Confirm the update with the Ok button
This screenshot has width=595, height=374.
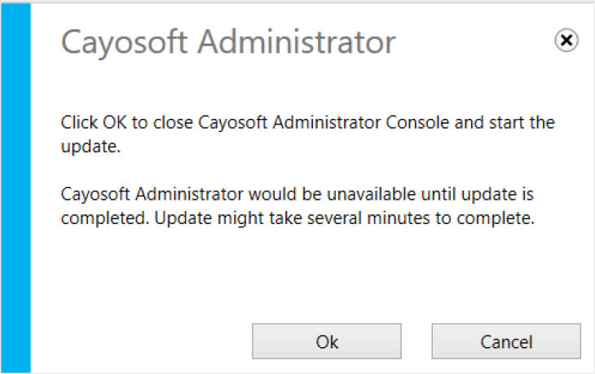click(x=327, y=341)
